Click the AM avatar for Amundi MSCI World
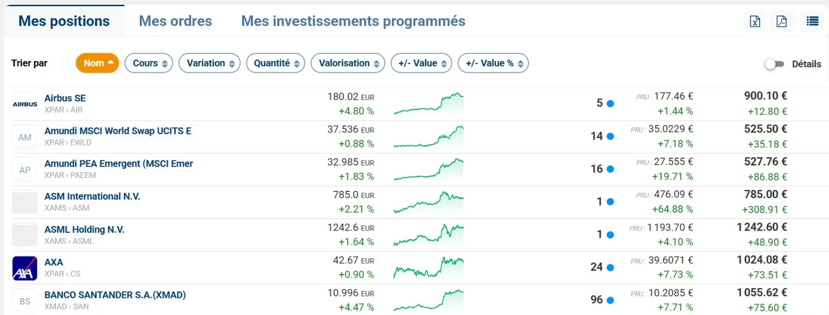This screenshot has height=315, width=829. pos(25,137)
